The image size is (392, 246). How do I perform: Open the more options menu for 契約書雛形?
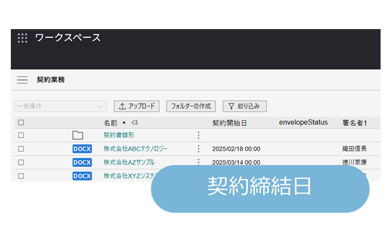tap(198, 135)
